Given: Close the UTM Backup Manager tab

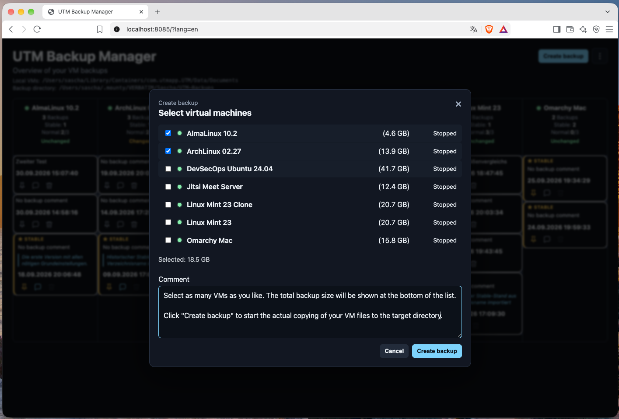Looking at the screenshot, I should pos(141,12).
